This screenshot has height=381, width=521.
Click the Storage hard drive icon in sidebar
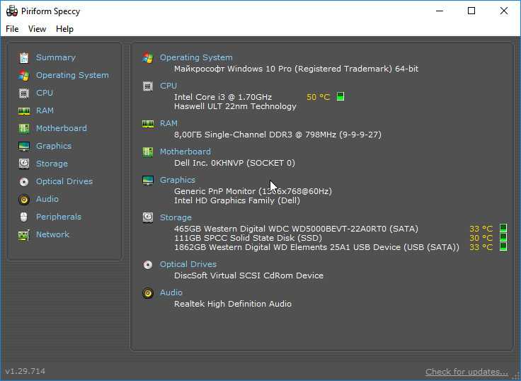point(24,164)
